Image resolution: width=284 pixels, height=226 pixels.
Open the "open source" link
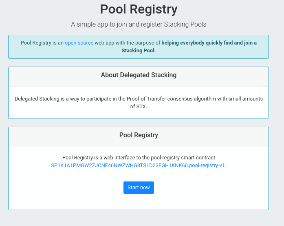pos(79,43)
